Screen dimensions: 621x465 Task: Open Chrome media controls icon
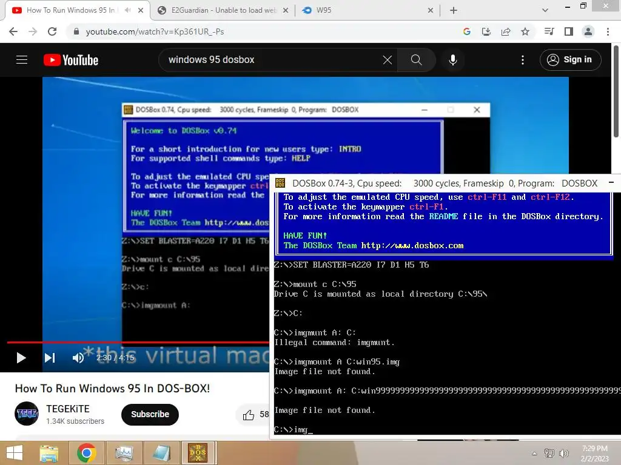[x=549, y=31]
